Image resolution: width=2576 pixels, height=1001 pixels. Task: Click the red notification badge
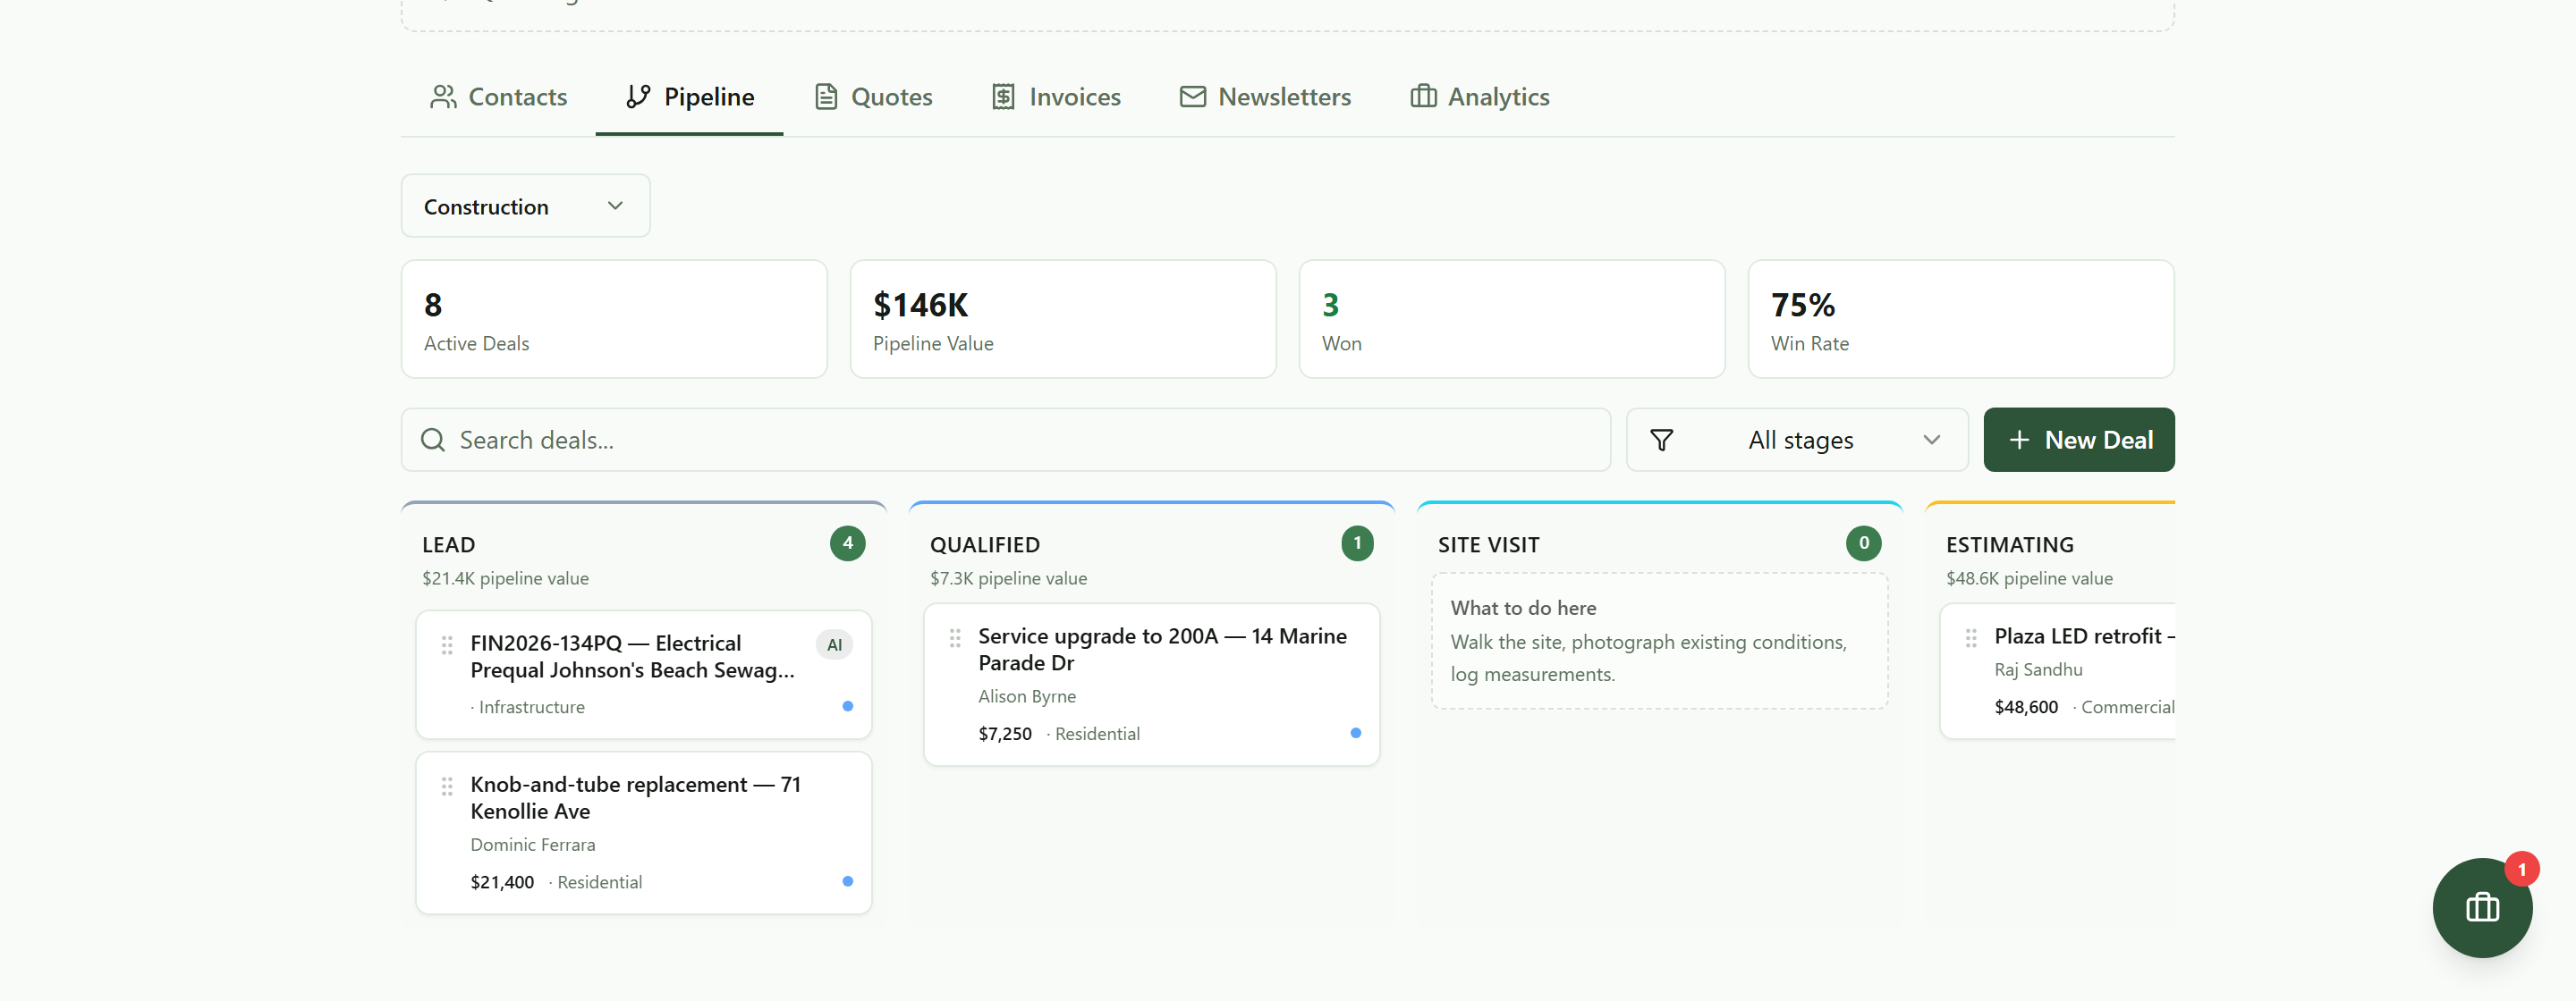click(x=2521, y=869)
